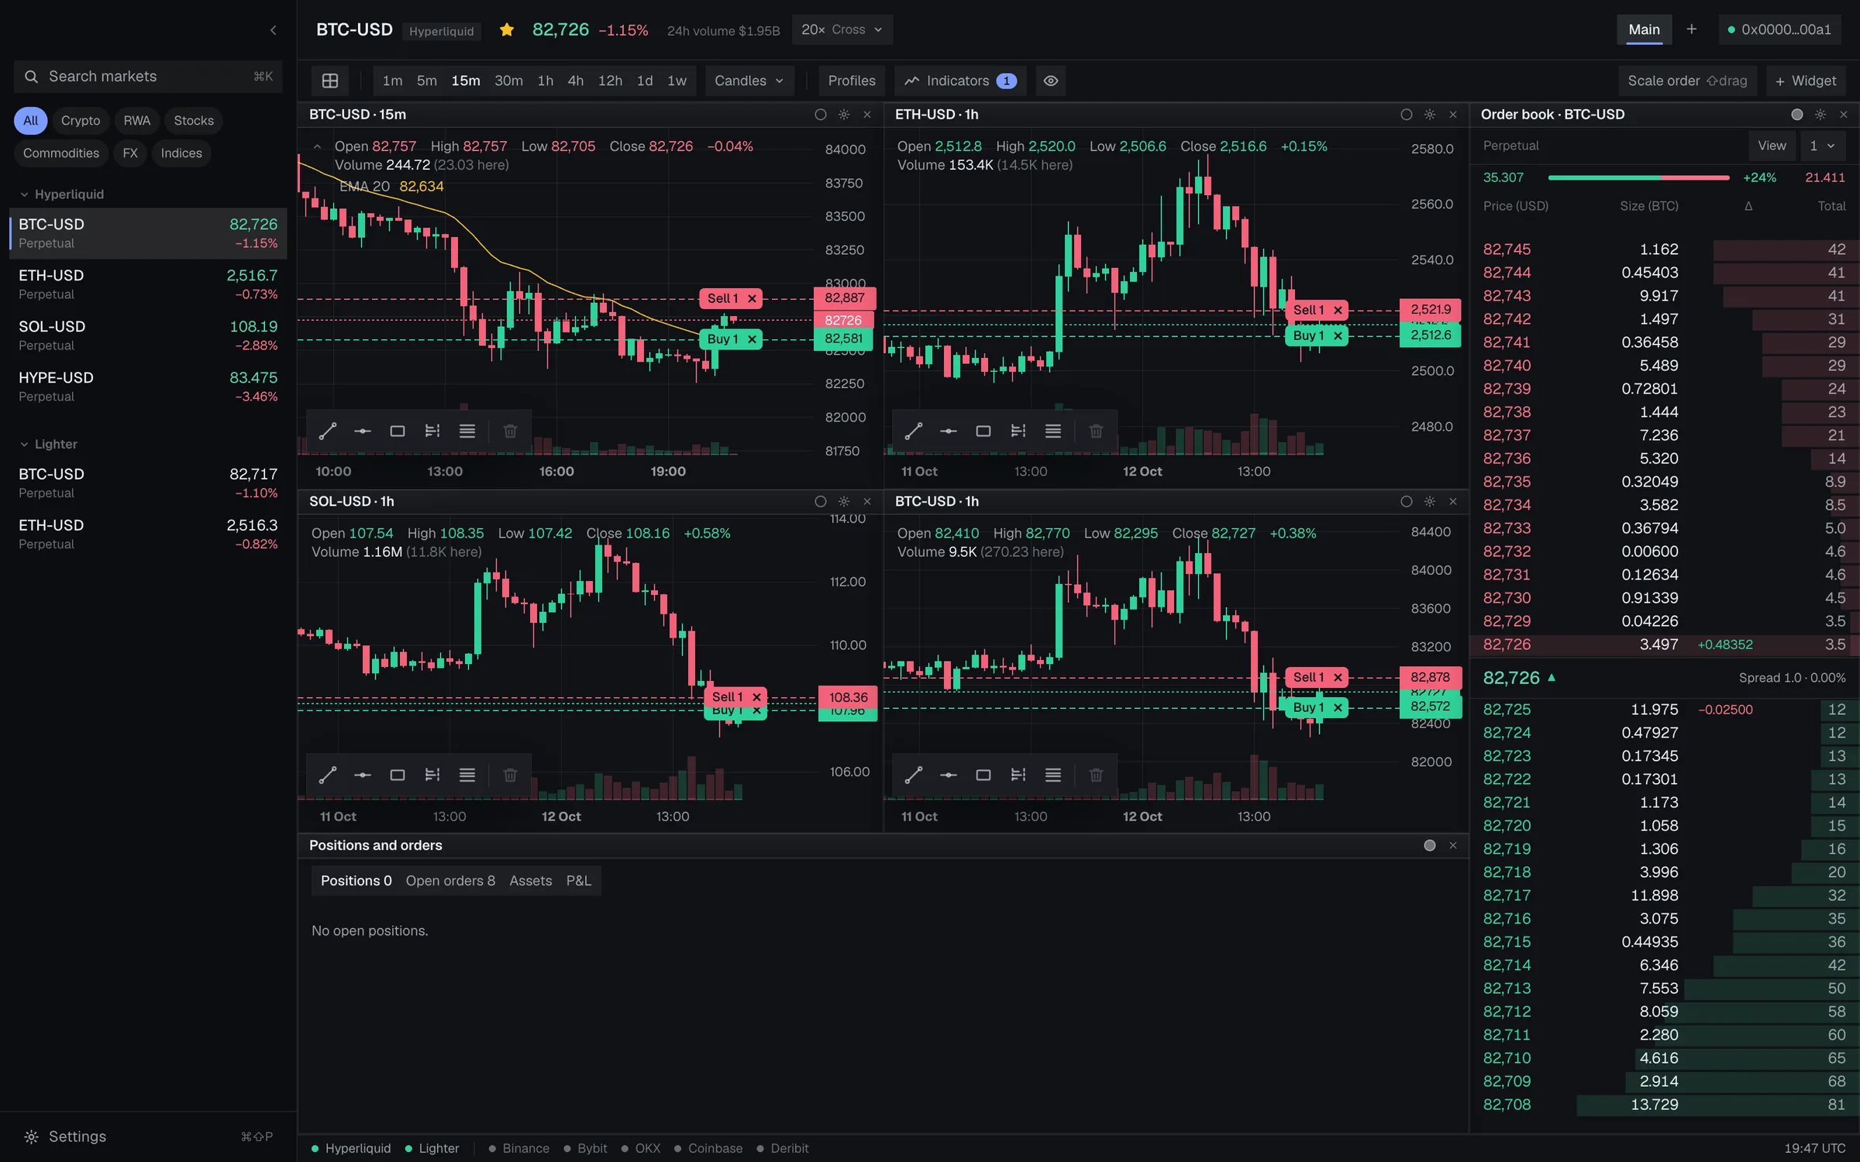The height and width of the screenshot is (1162, 1860).
Task: Switch to the Assets tab
Action: 531,881
